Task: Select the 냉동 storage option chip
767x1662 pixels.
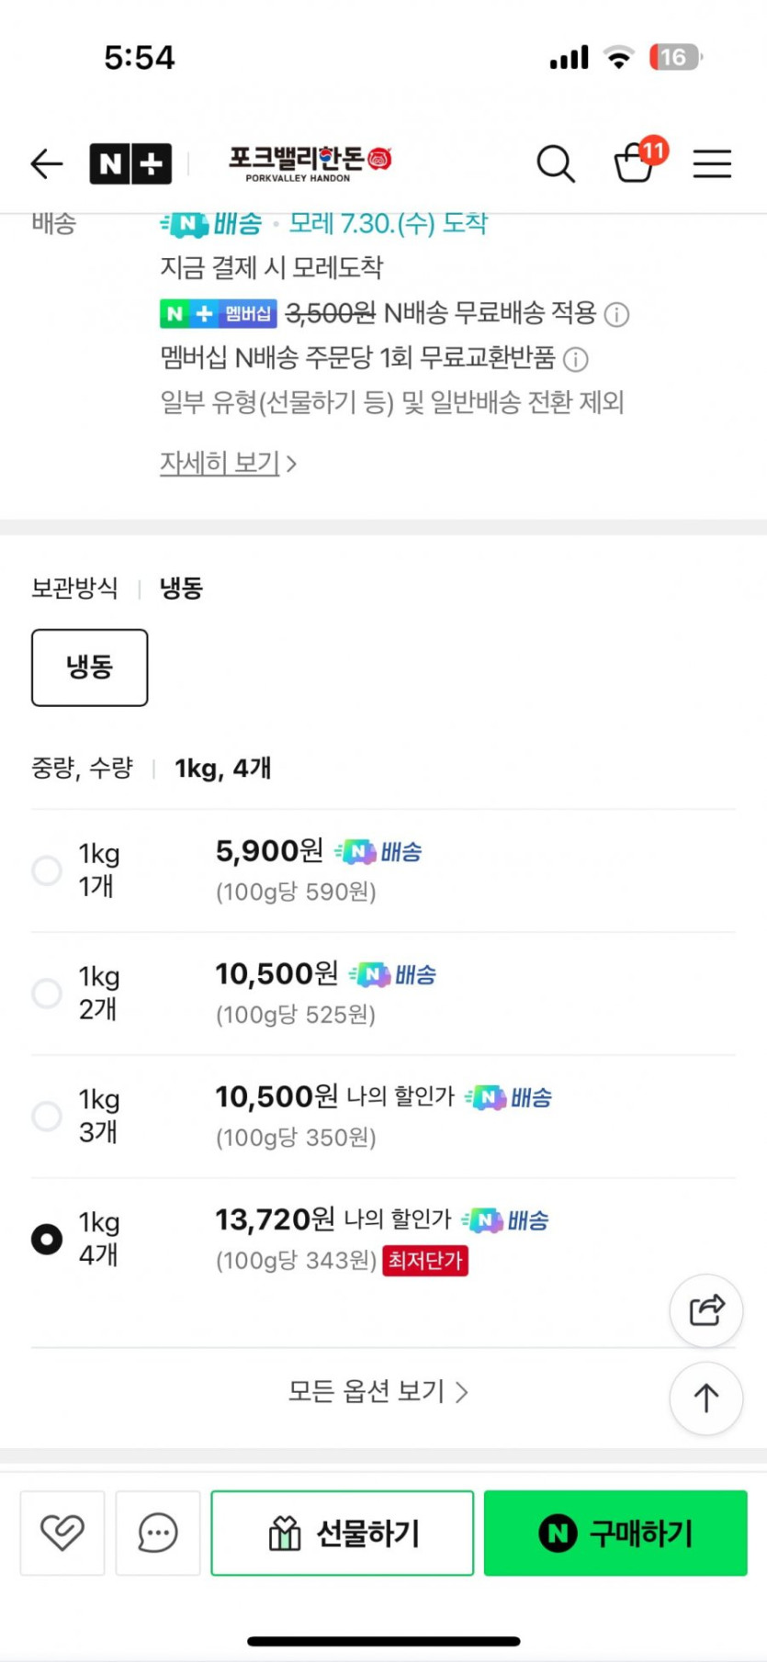Action: click(x=90, y=668)
